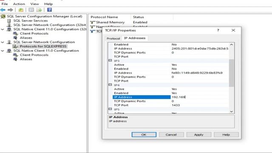Click the question mark help icon in dialog title

(218, 30)
